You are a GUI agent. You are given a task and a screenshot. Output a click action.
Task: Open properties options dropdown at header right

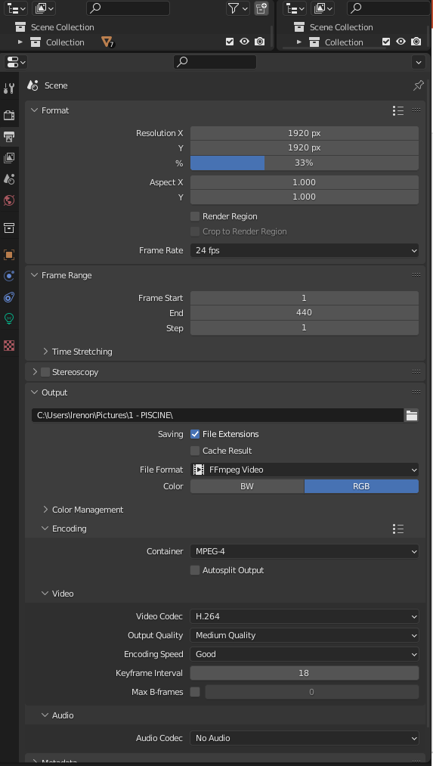(418, 62)
